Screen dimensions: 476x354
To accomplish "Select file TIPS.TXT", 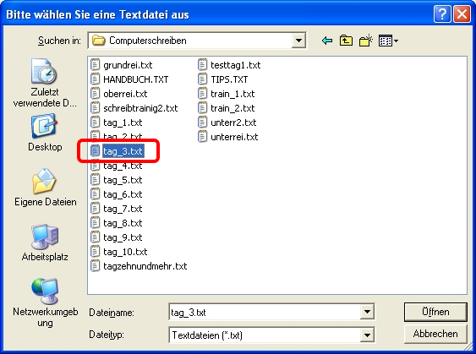I will (x=223, y=79).
